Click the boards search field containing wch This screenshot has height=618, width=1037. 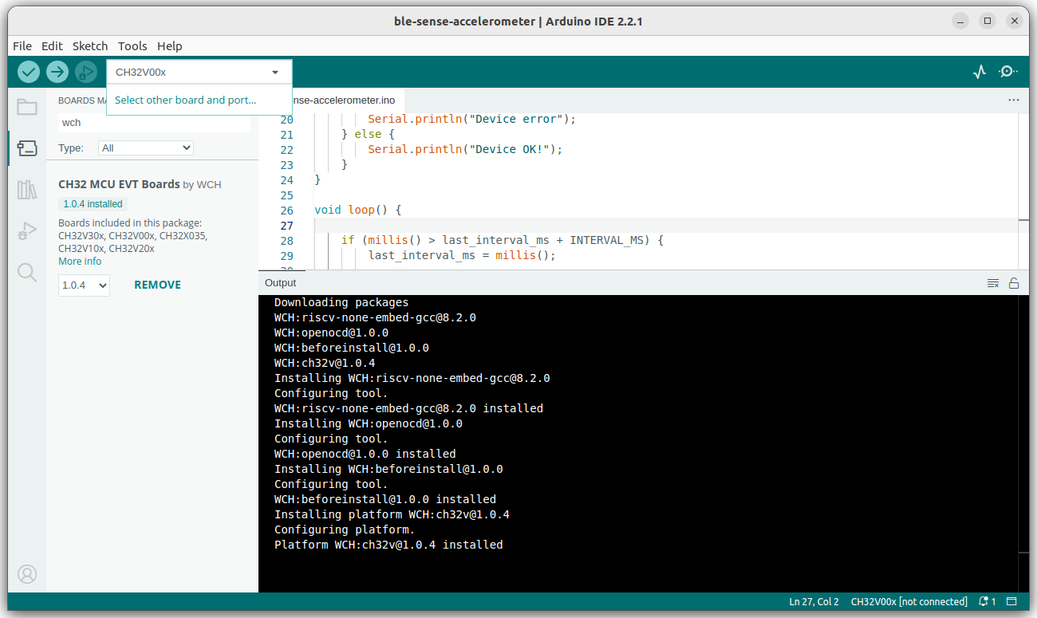[154, 123]
